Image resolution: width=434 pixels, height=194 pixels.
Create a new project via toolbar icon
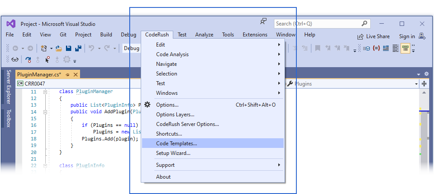tap(44, 48)
